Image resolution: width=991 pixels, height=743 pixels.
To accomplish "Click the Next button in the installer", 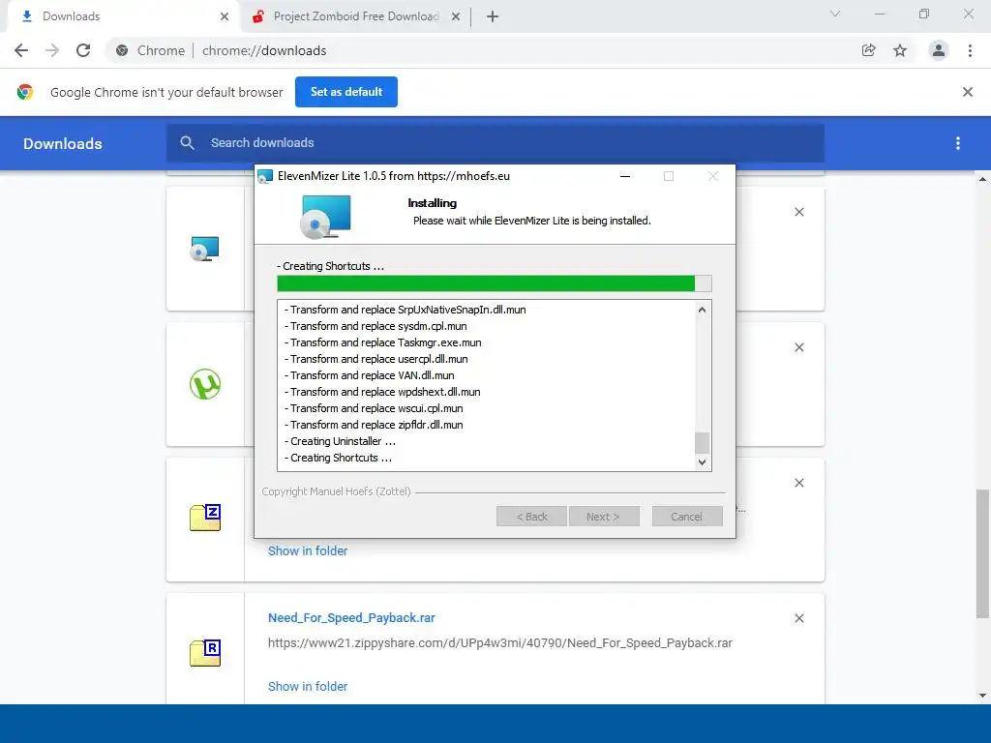I will (x=604, y=517).
